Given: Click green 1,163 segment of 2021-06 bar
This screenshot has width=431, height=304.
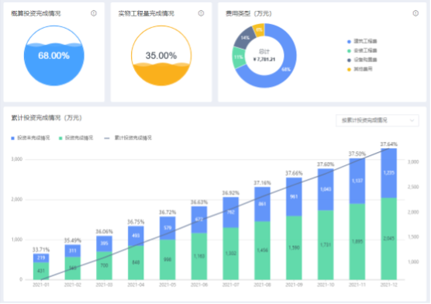Looking at the screenshot, I should [199, 257].
